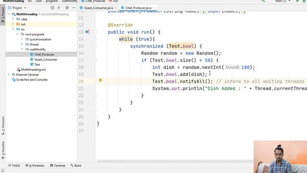This screenshot has height=173, width=307.
Task: Select Multithreading.iml file
Action: 33,69
